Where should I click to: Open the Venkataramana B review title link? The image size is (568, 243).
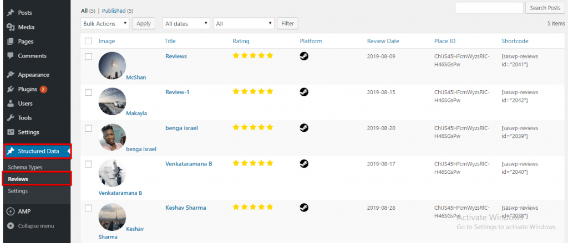[189, 164]
